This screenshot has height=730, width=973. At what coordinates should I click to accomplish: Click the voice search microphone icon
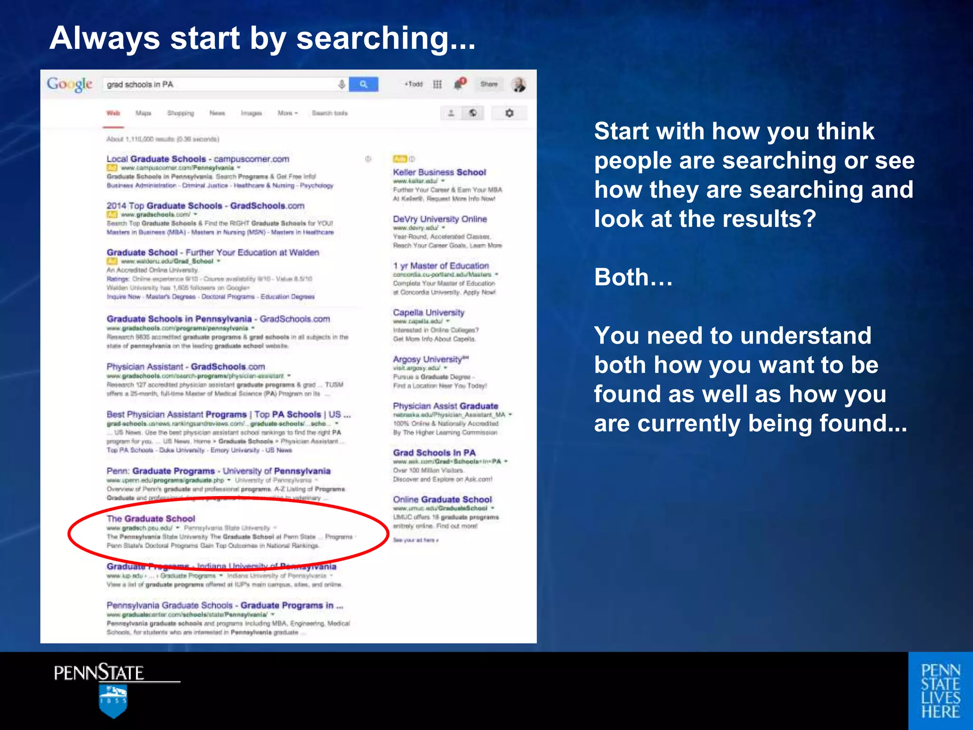click(x=341, y=84)
